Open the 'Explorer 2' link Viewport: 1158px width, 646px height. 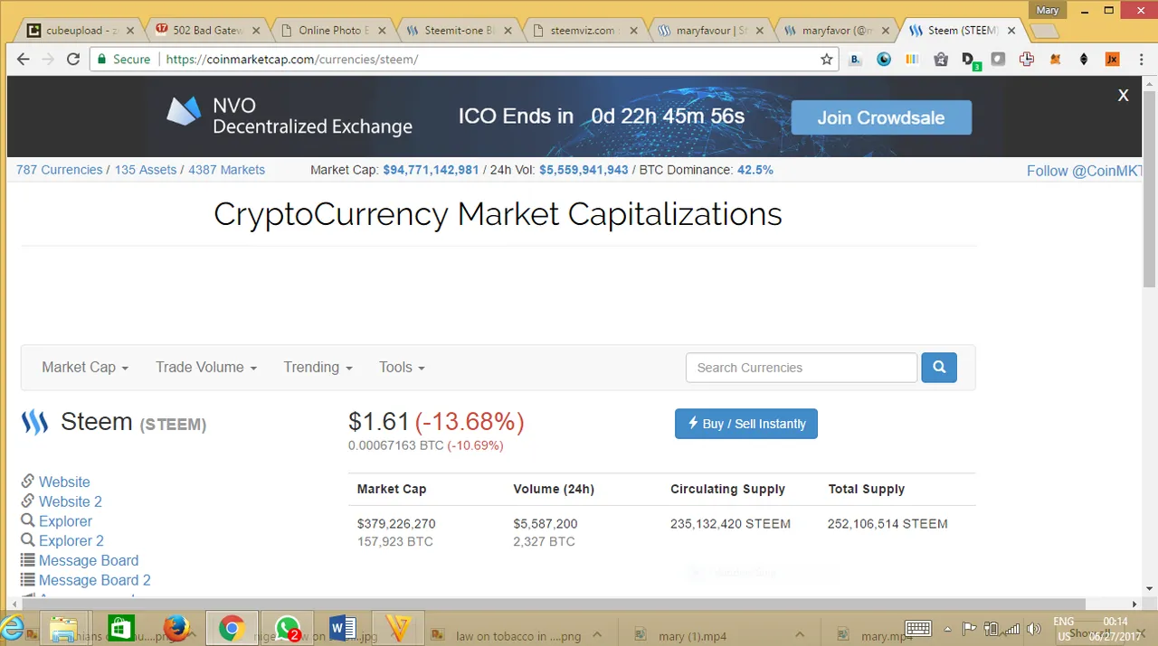coord(71,540)
